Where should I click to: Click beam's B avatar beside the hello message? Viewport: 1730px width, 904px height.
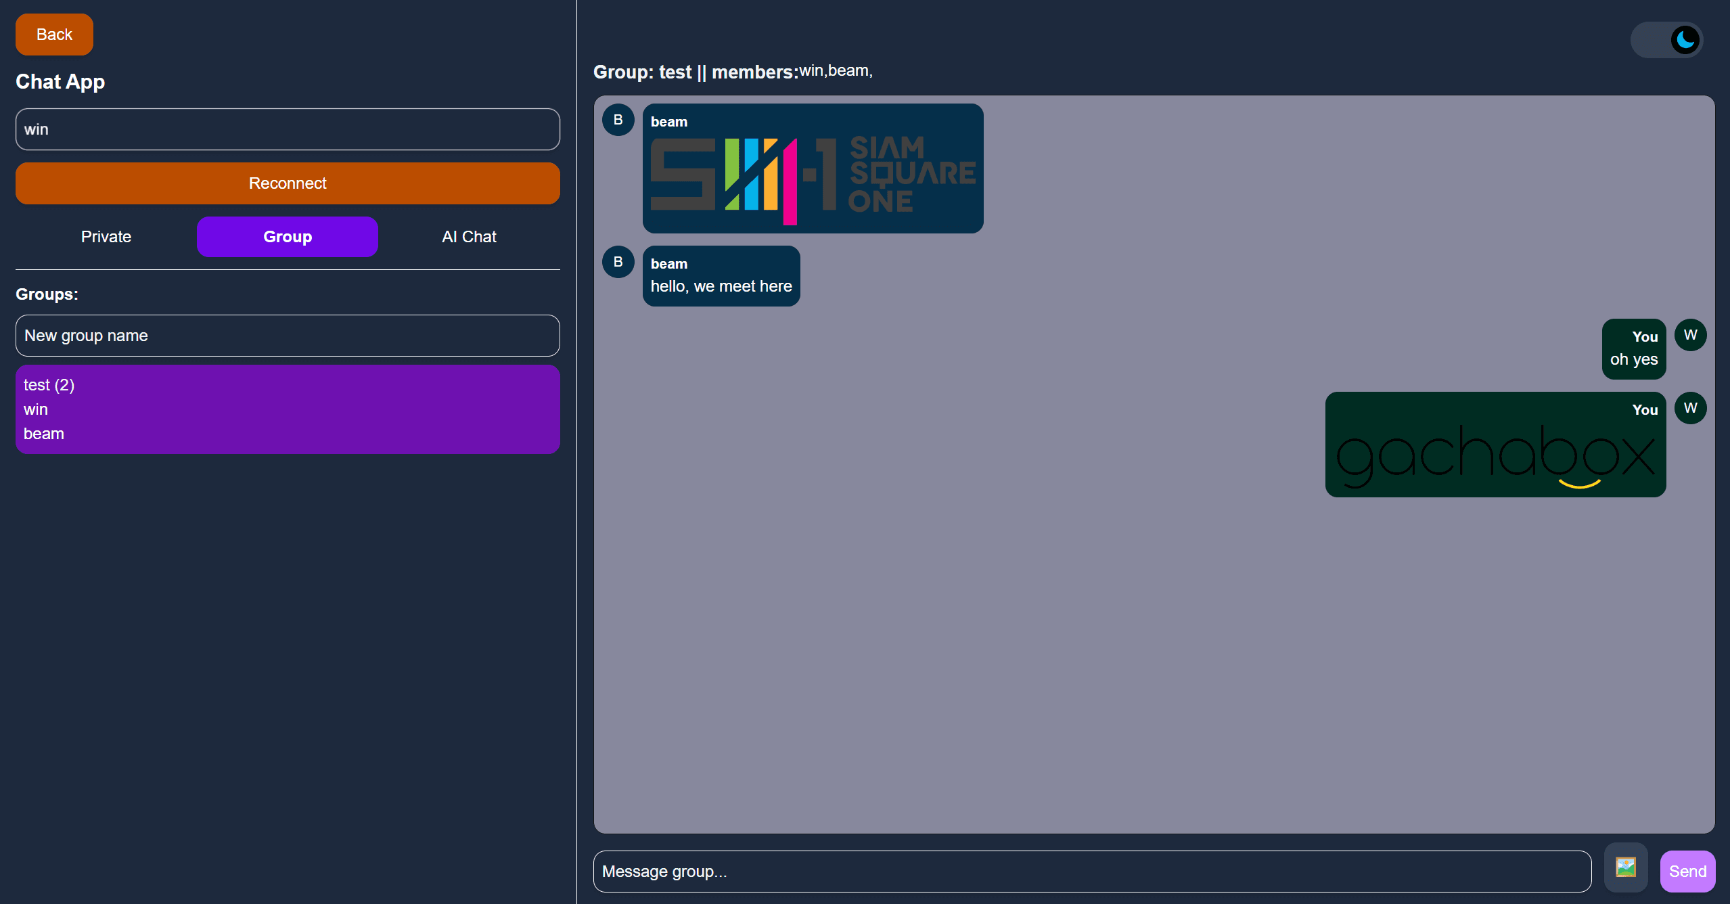click(x=618, y=262)
